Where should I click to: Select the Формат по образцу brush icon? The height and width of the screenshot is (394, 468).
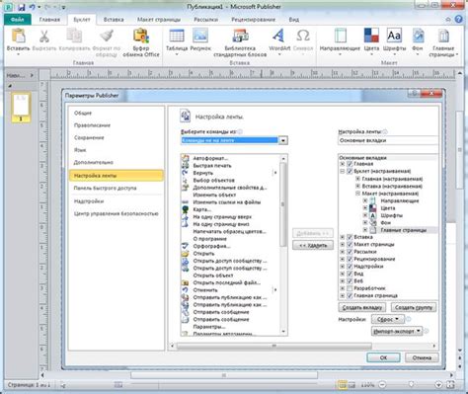(107, 37)
